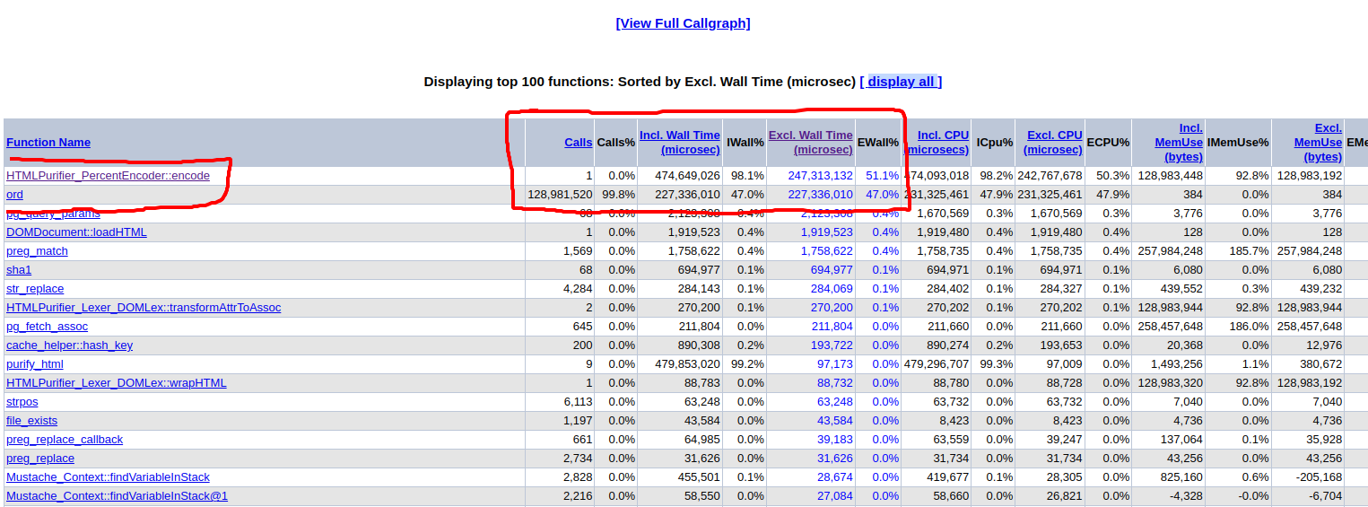The width and height of the screenshot is (1368, 507).
Task: Select the 99.2% IWall for purify_html
Action: tap(747, 364)
